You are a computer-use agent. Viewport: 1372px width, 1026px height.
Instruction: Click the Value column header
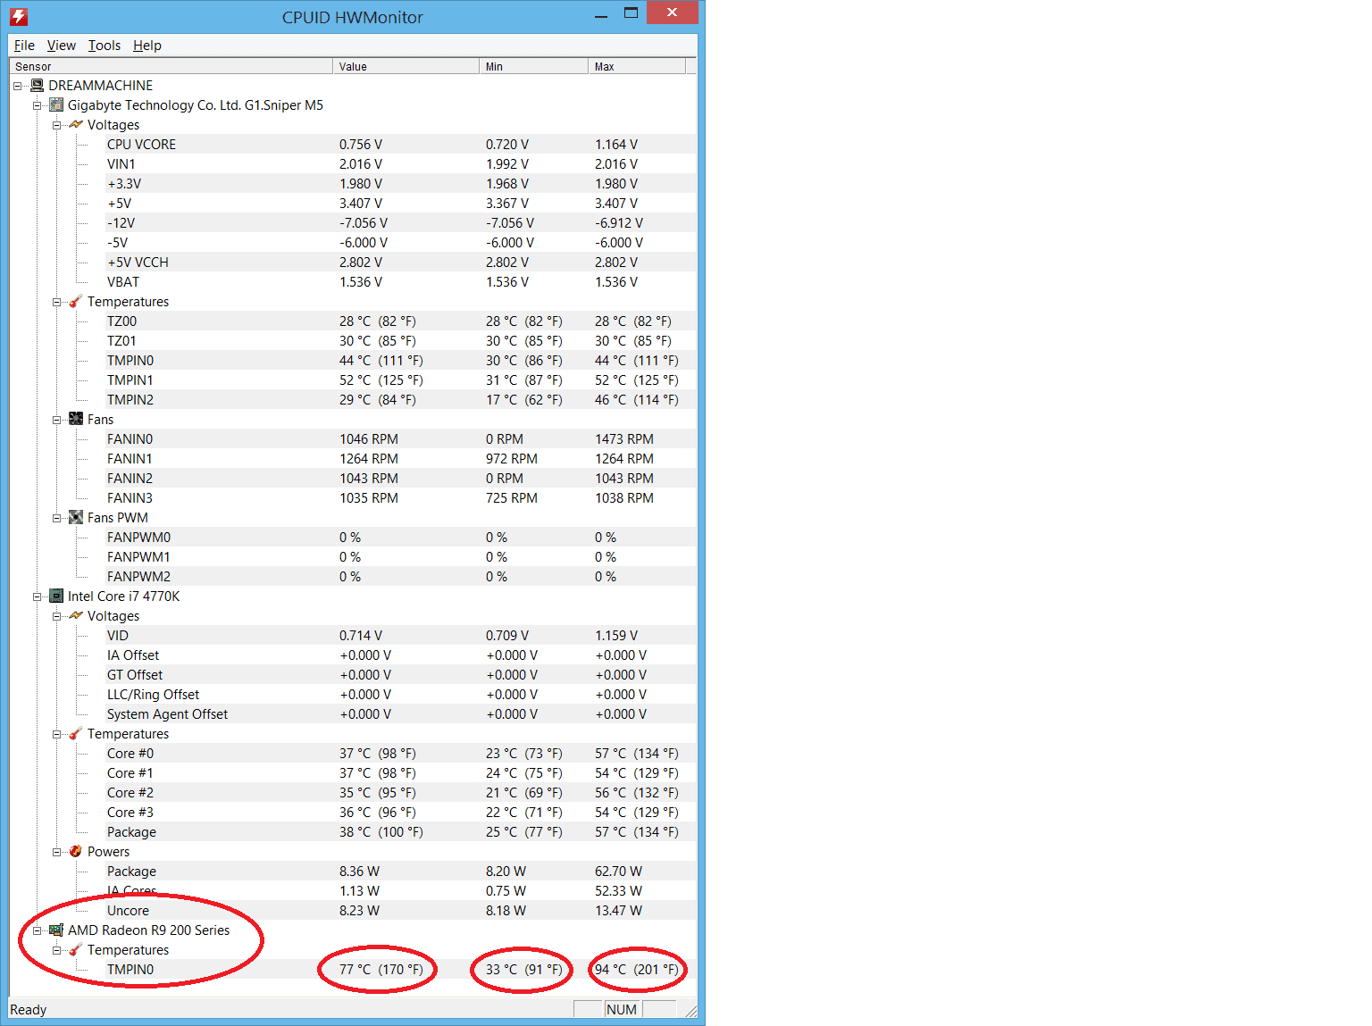tap(406, 66)
